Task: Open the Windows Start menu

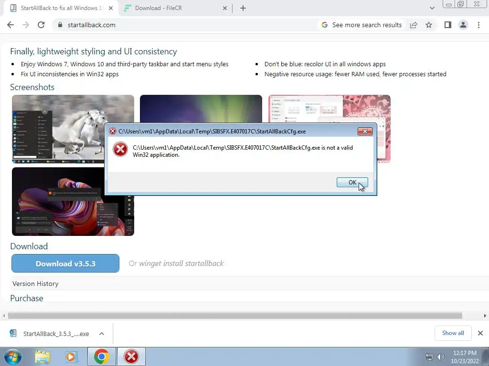Action: pyautogui.click(x=12, y=356)
